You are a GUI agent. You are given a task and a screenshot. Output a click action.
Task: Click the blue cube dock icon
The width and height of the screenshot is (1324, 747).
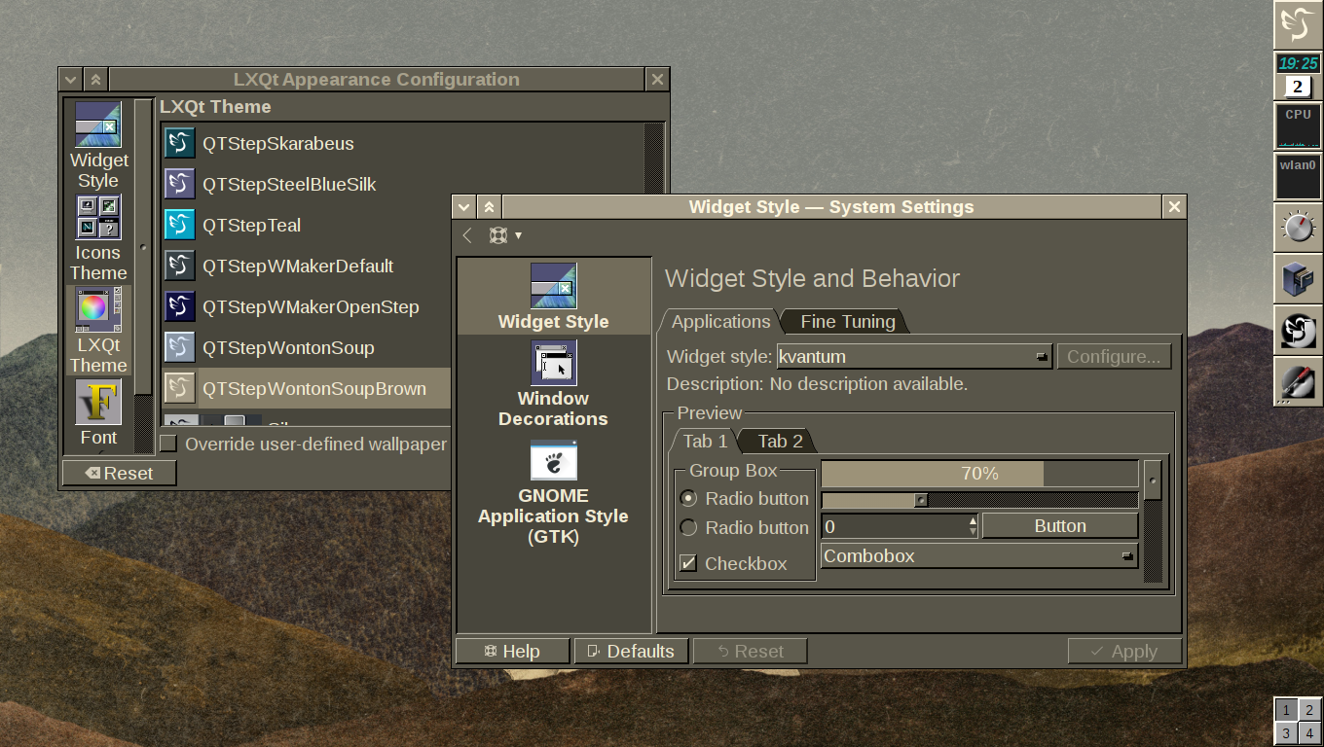[x=1298, y=279]
